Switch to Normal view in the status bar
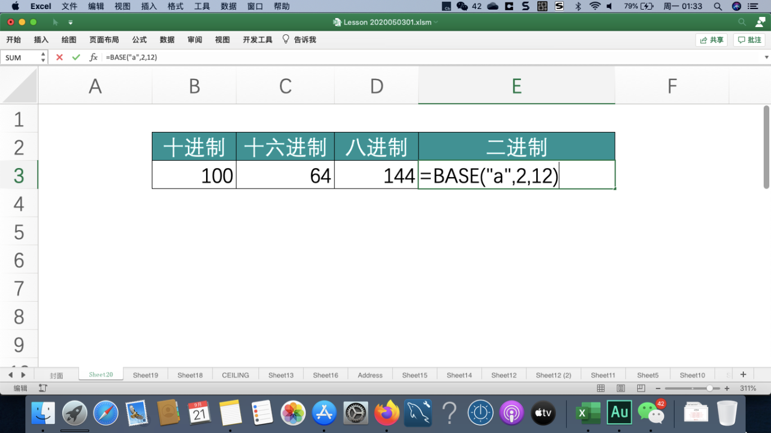 pos(601,388)
